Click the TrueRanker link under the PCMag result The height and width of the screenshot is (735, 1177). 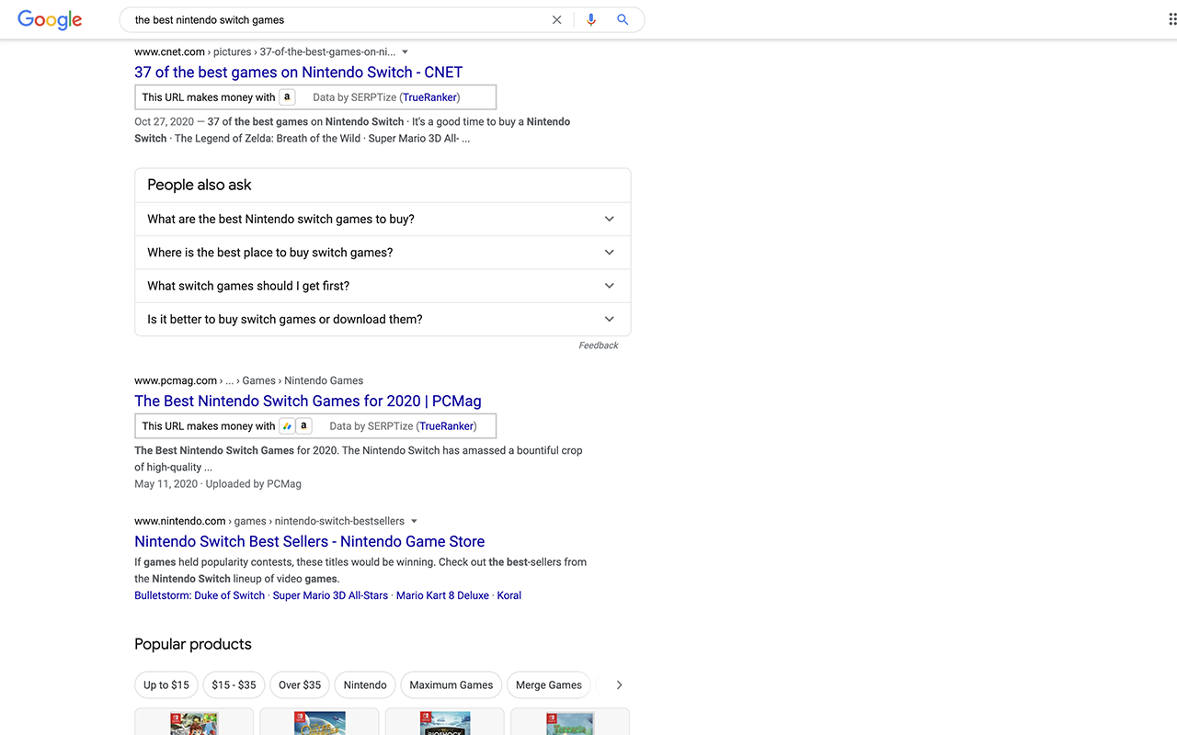(446, 425)
